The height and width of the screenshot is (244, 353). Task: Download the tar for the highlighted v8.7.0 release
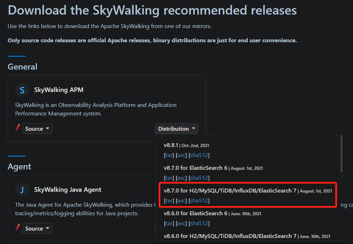click(169, 200)
